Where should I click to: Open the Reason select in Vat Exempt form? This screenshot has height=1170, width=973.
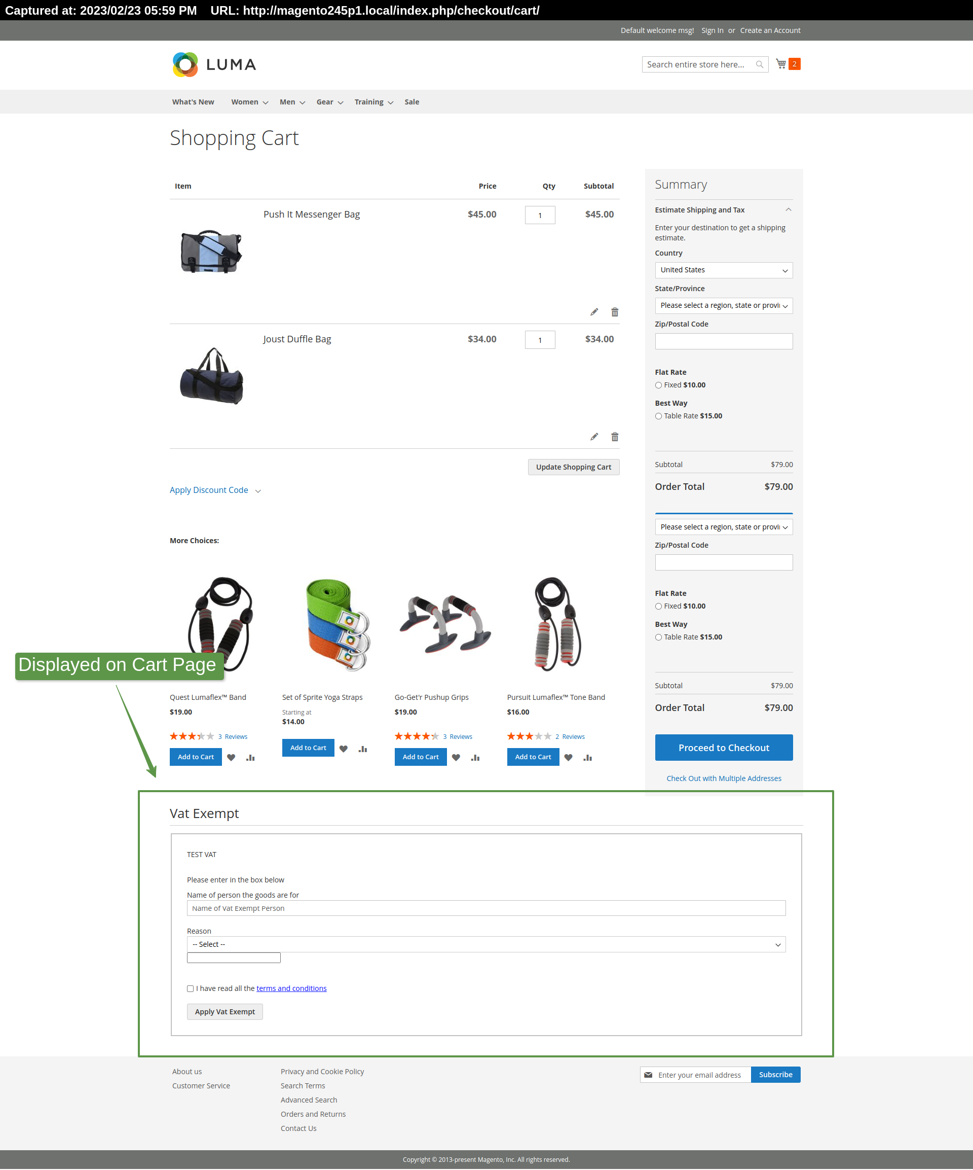point(485,944)
